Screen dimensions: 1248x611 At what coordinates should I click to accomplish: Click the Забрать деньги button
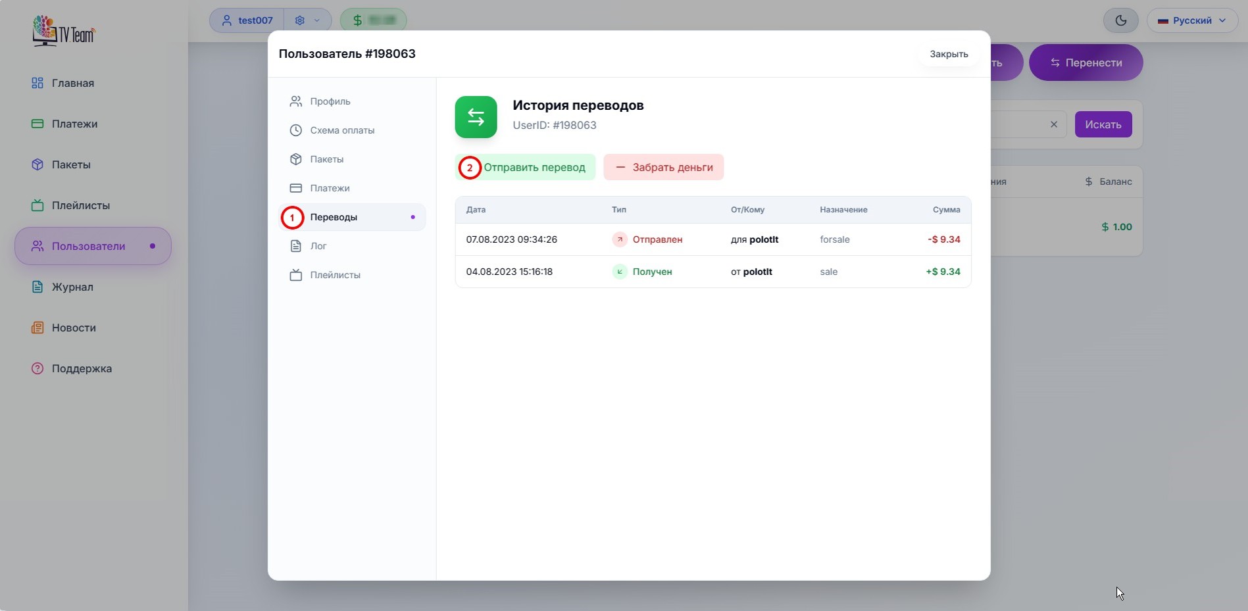663,167
